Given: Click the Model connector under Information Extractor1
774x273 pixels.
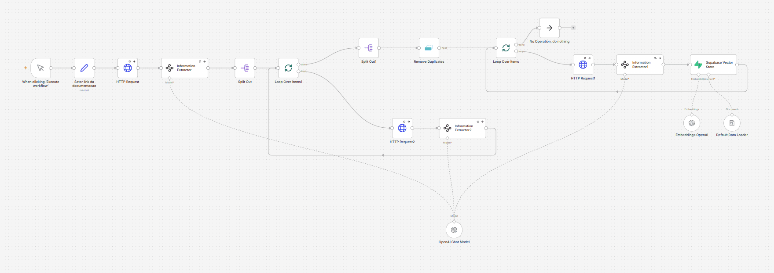Looking at the screenshot, I should click(625, 75).
